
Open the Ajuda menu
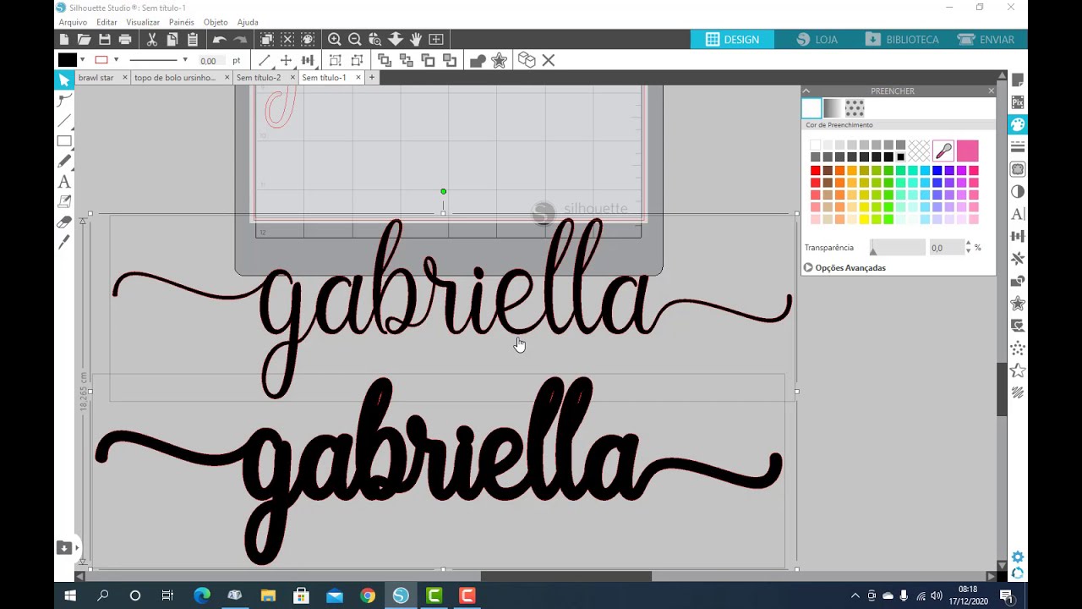pyautogui.click(x=248, y=22)
